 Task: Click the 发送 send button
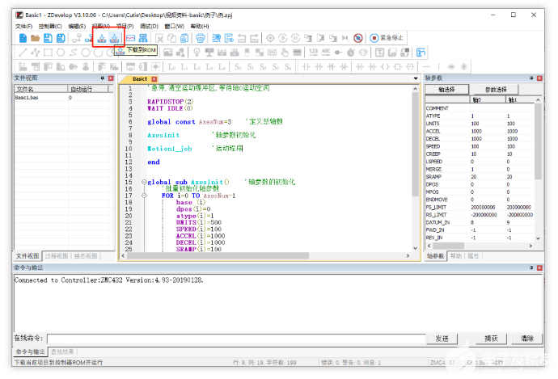tap(442, 338)
